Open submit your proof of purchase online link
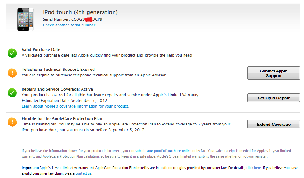 coord(163,151)
